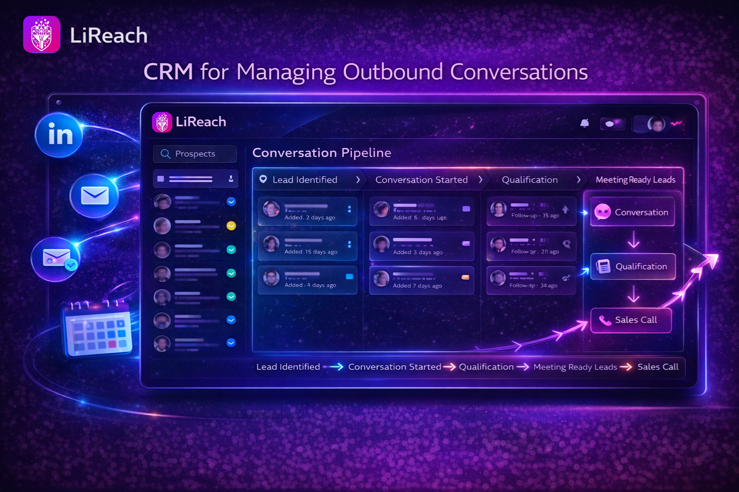Image resolution: width=739 pixels, height=492 pixels.
Task: Open the user profile avatar menu
Action: point(656,124)
